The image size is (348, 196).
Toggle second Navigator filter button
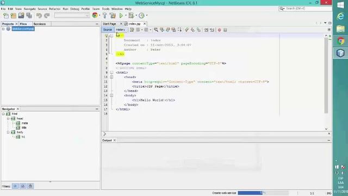pos(23,186)
